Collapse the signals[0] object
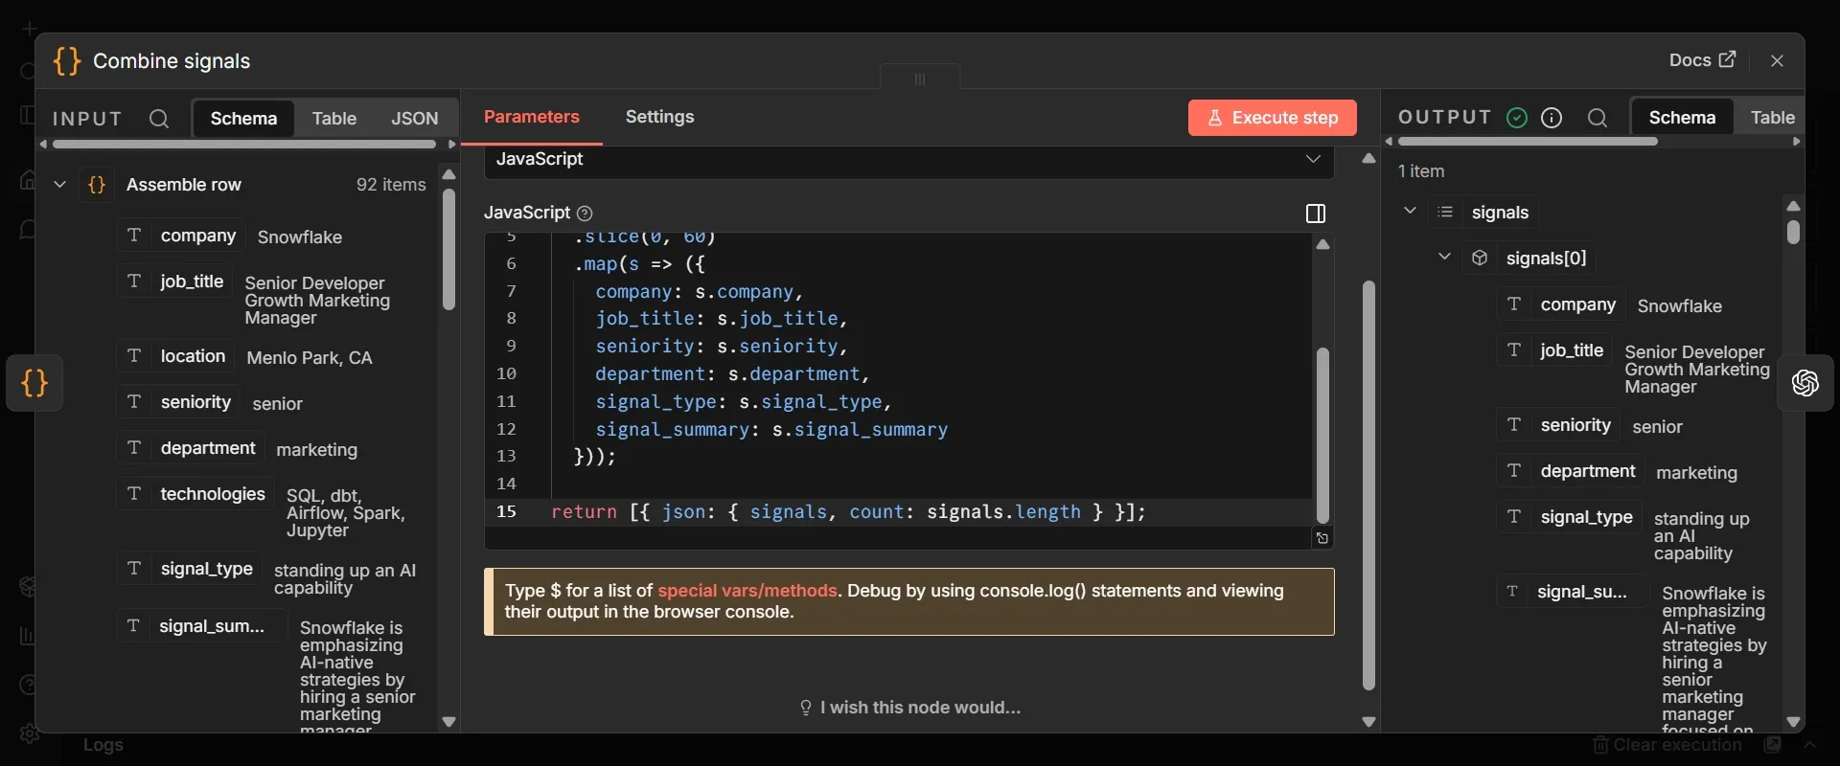 pyautogui.click(x=1444, y=258)
